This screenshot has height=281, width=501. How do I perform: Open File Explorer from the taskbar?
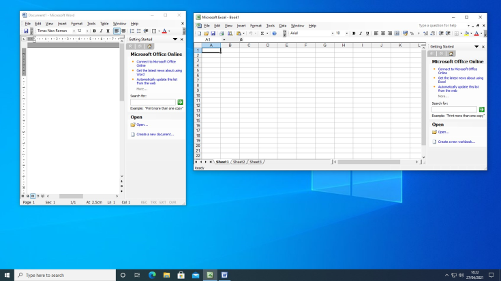(x=166, y=275)
